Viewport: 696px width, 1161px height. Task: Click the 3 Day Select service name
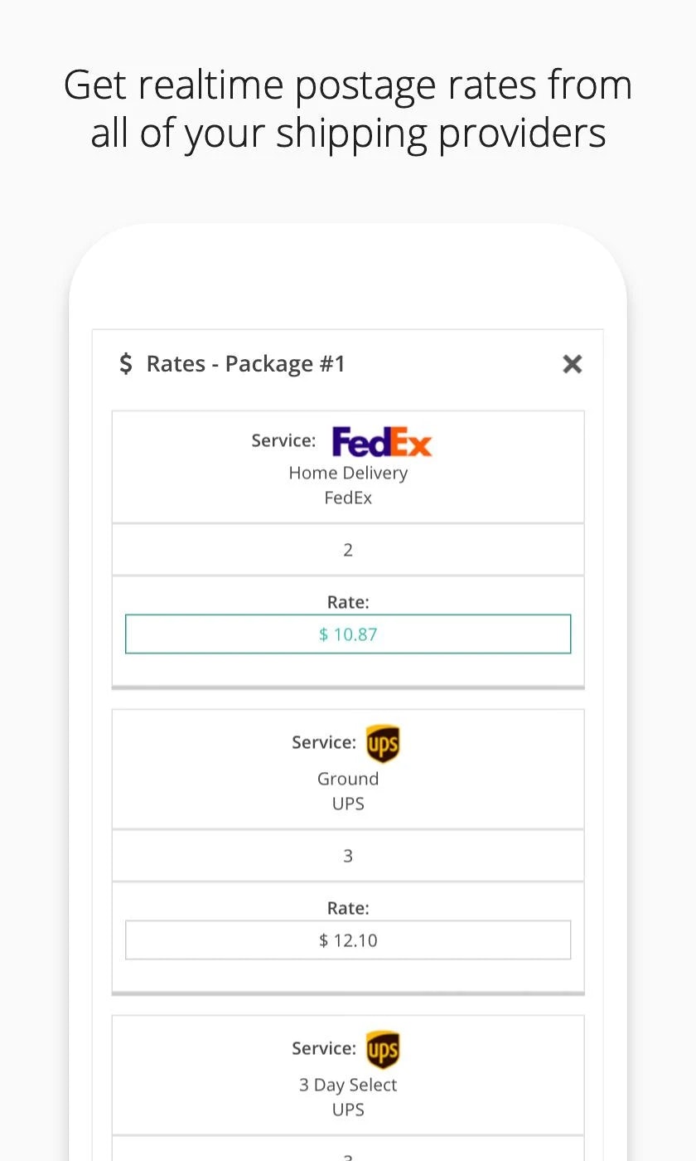tap(348, 1085)
